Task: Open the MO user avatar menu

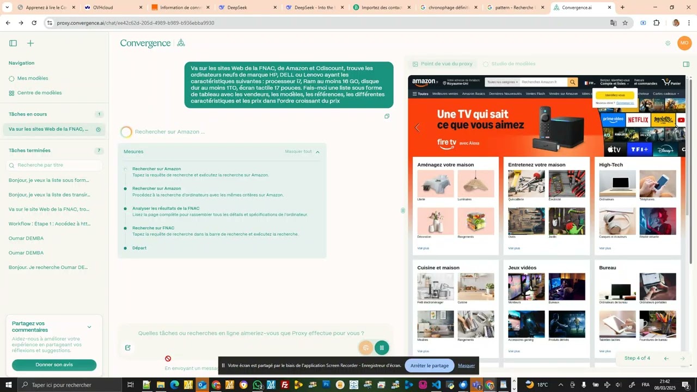Action: pyautogui.click(x=684, y=43)
